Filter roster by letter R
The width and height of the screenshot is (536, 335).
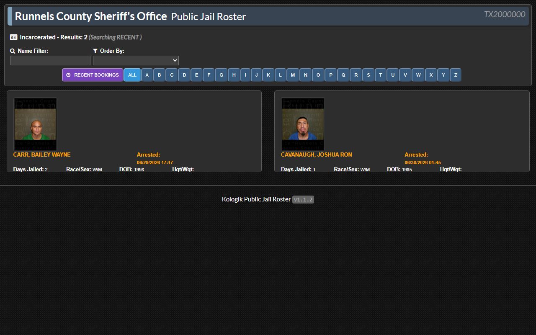click(356, 75)
